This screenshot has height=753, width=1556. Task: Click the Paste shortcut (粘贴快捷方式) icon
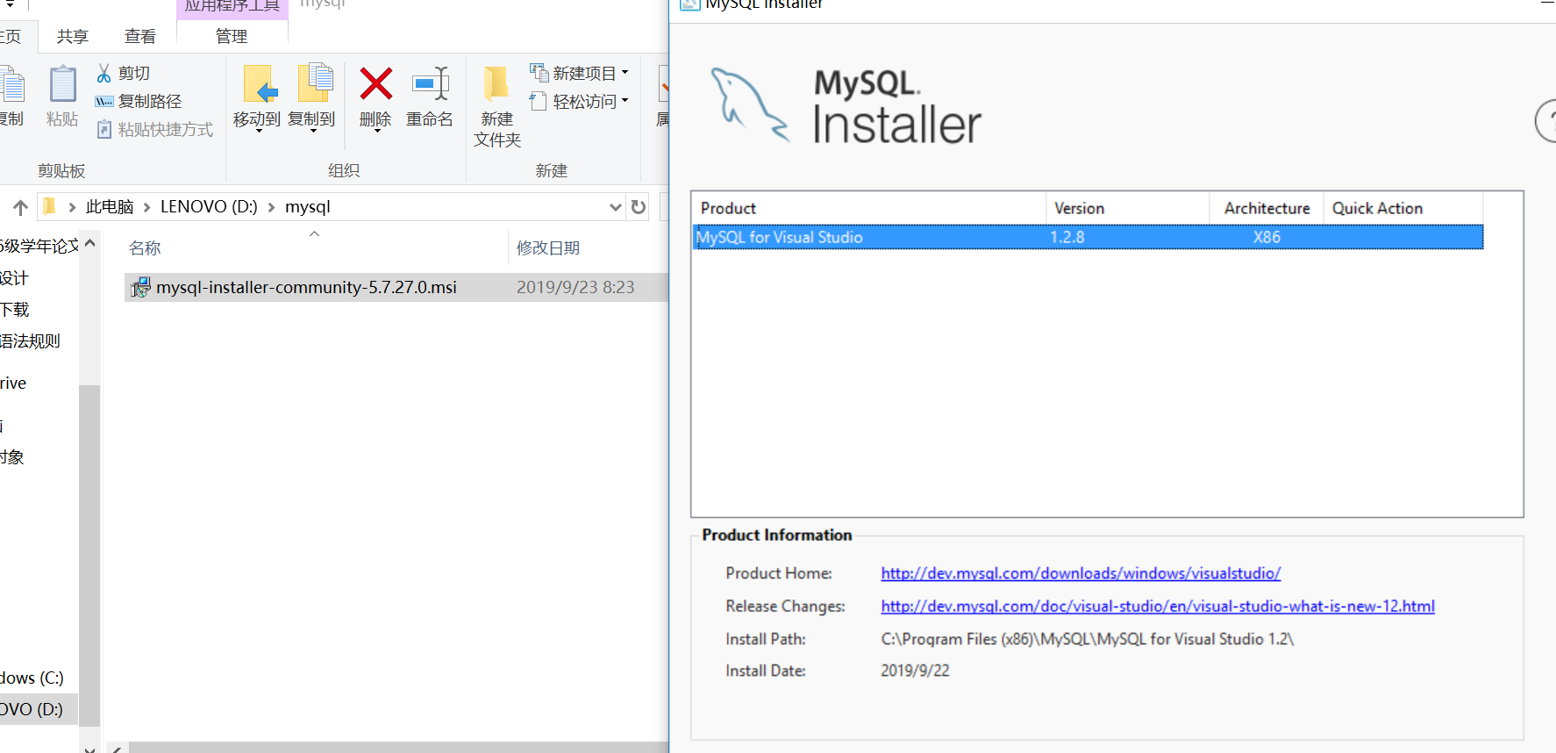coord(104,130)
